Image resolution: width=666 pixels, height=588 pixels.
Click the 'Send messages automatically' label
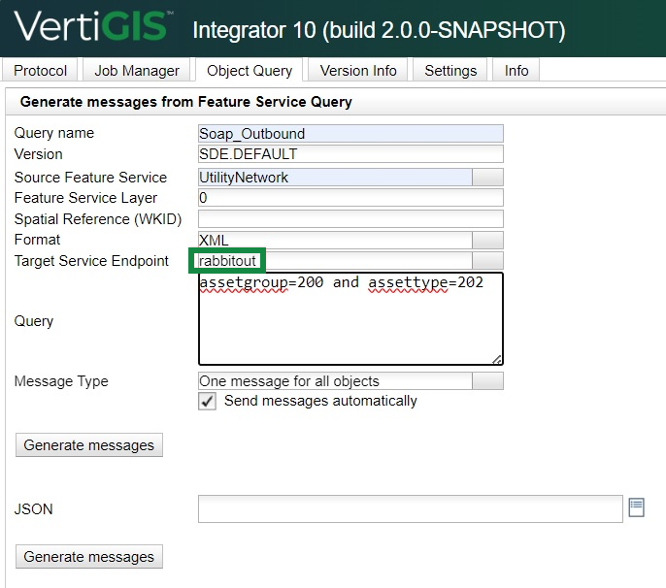click(320, 401)
